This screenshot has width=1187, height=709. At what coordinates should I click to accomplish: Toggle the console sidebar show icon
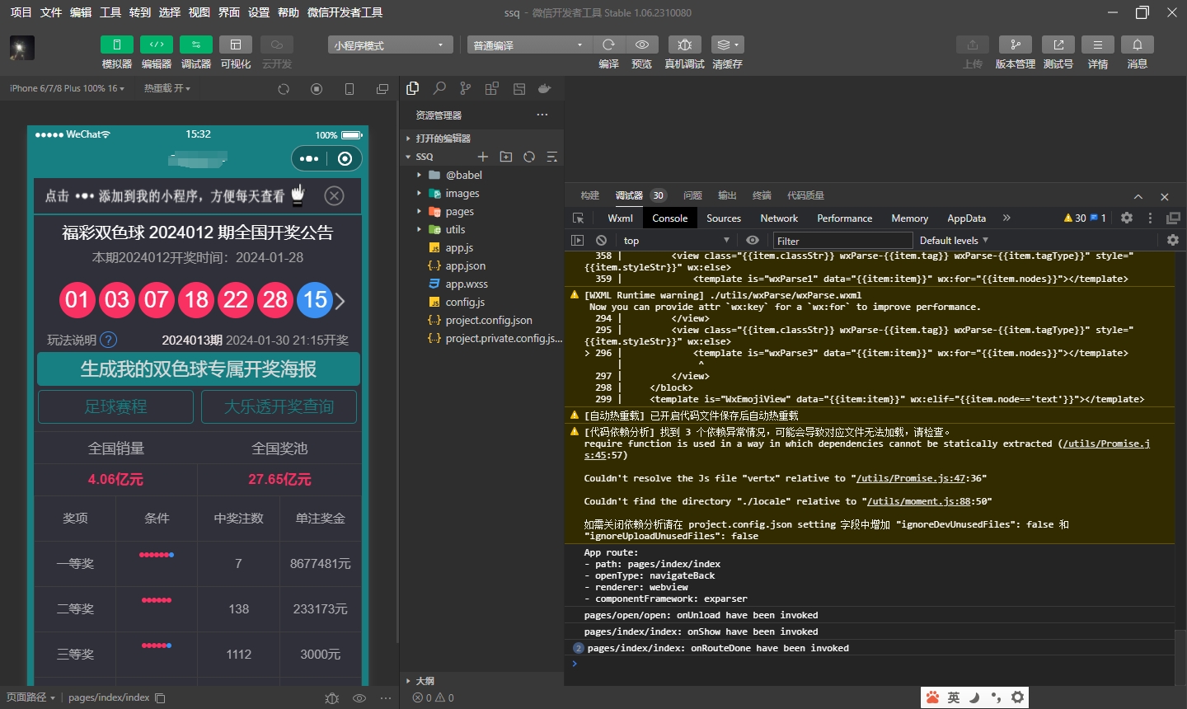(577, 240)
